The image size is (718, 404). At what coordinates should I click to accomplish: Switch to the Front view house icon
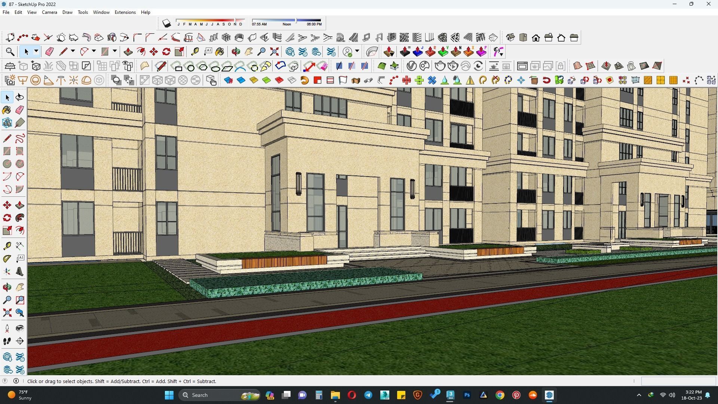tap(536, 37)
